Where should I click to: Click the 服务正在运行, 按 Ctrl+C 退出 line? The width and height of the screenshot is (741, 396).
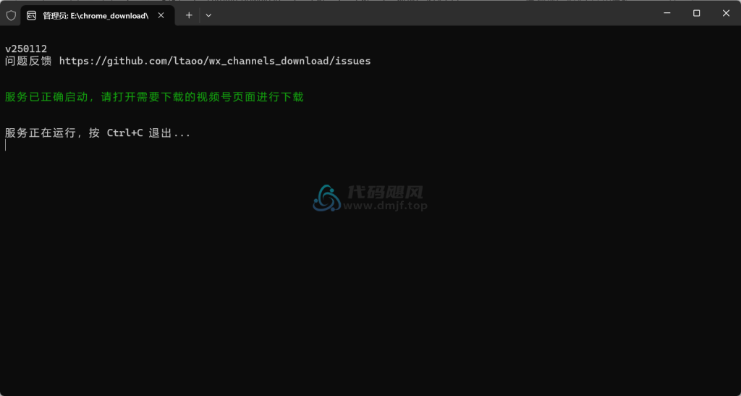(98, 133)
